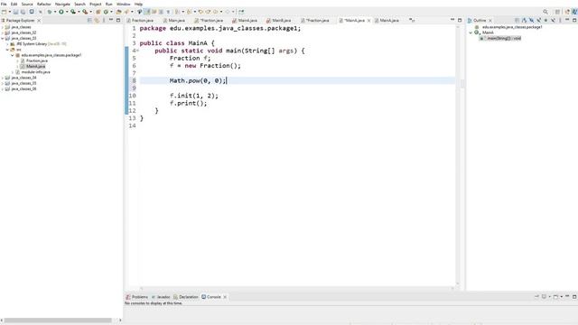Collapse MainA class in the Outline

(x=471, y=32)
